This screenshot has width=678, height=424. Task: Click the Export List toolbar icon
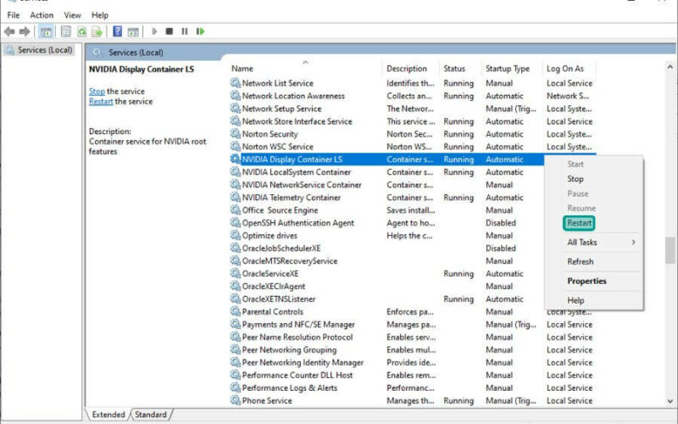click(97, 31)
